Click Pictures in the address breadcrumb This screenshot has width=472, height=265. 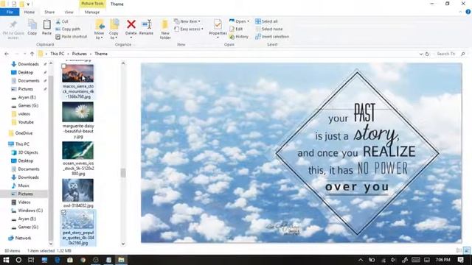click(80, 54)
